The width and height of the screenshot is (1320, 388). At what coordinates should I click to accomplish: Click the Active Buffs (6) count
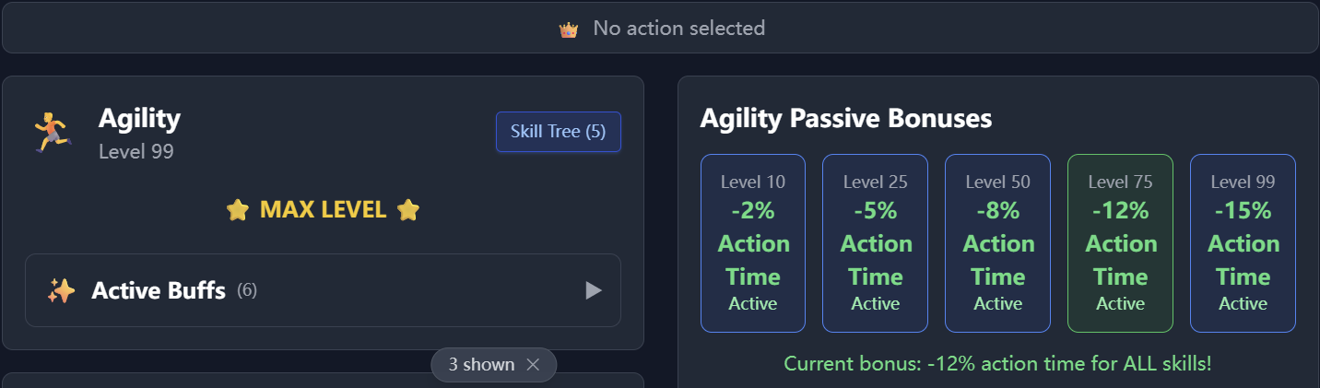point(247,291)
